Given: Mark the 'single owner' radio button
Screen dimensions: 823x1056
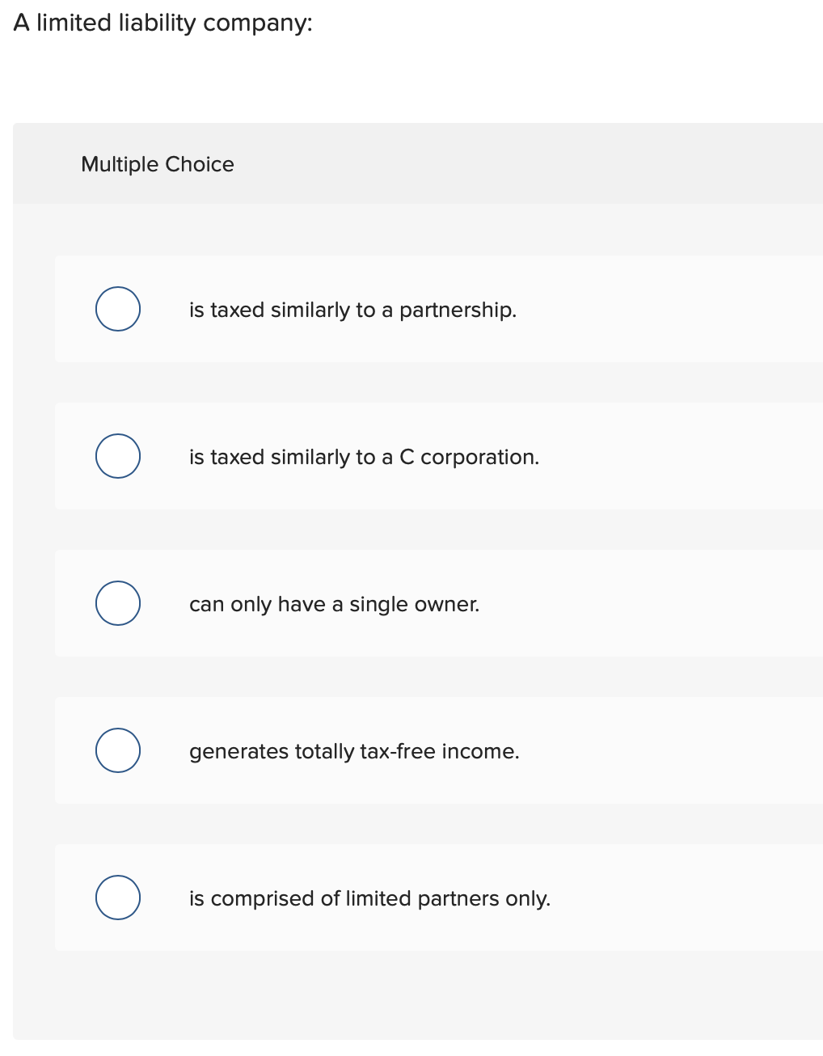Looking at the screenshot, I should click(x=118, y=603).
